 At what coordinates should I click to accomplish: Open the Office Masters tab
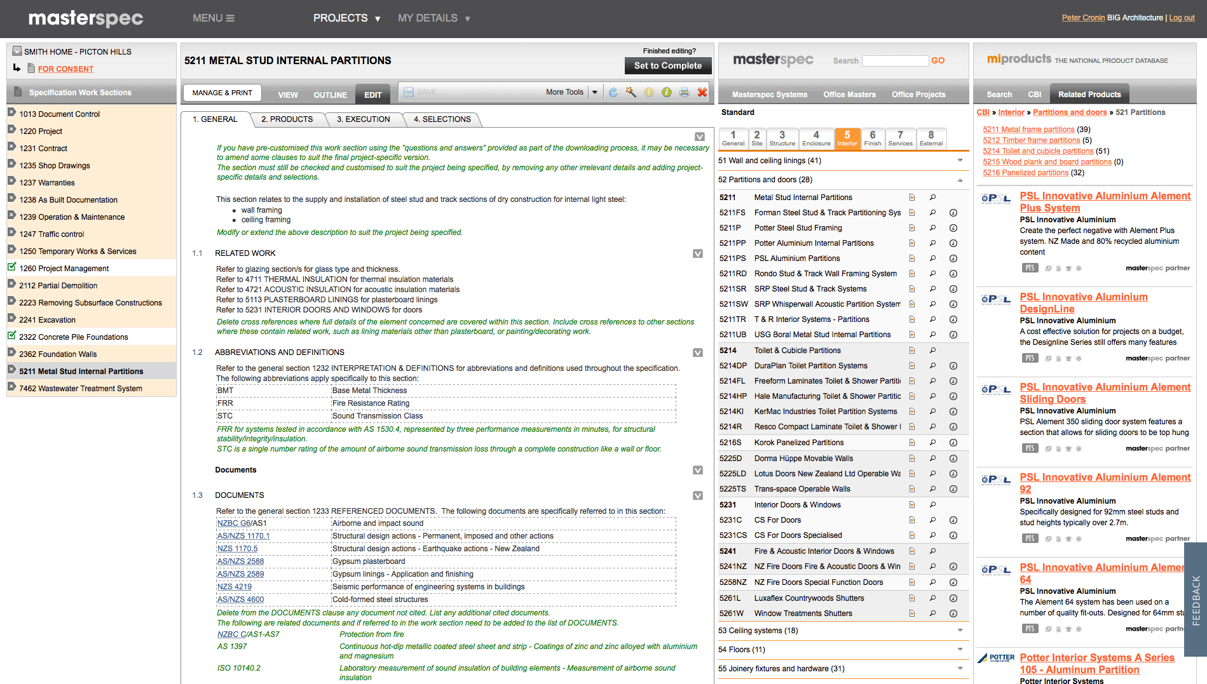point(849,95)
